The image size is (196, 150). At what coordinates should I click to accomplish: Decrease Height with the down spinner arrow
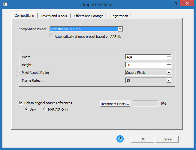tap(169, 66)
